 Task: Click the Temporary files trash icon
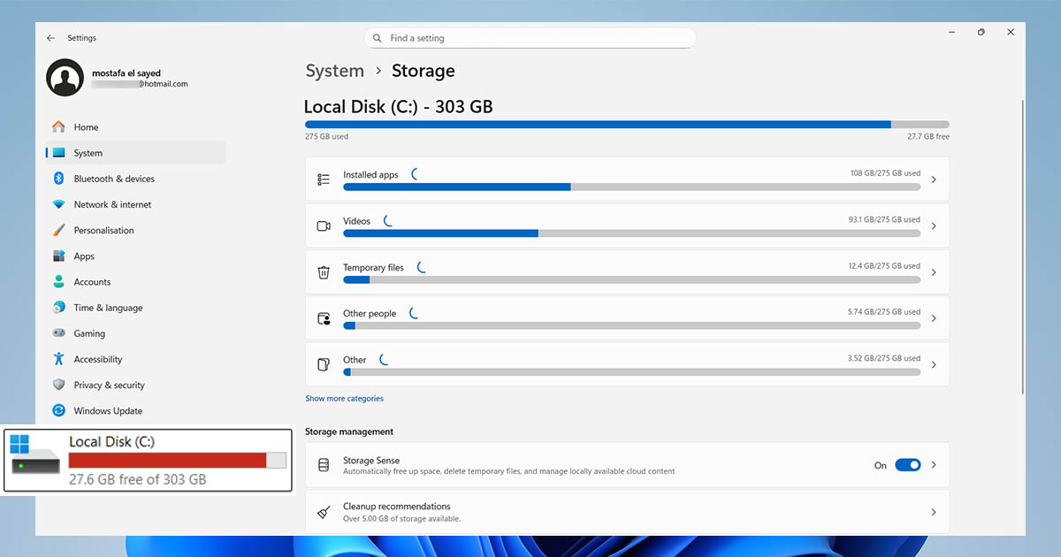pyautogui.click(x=324, y=272)
